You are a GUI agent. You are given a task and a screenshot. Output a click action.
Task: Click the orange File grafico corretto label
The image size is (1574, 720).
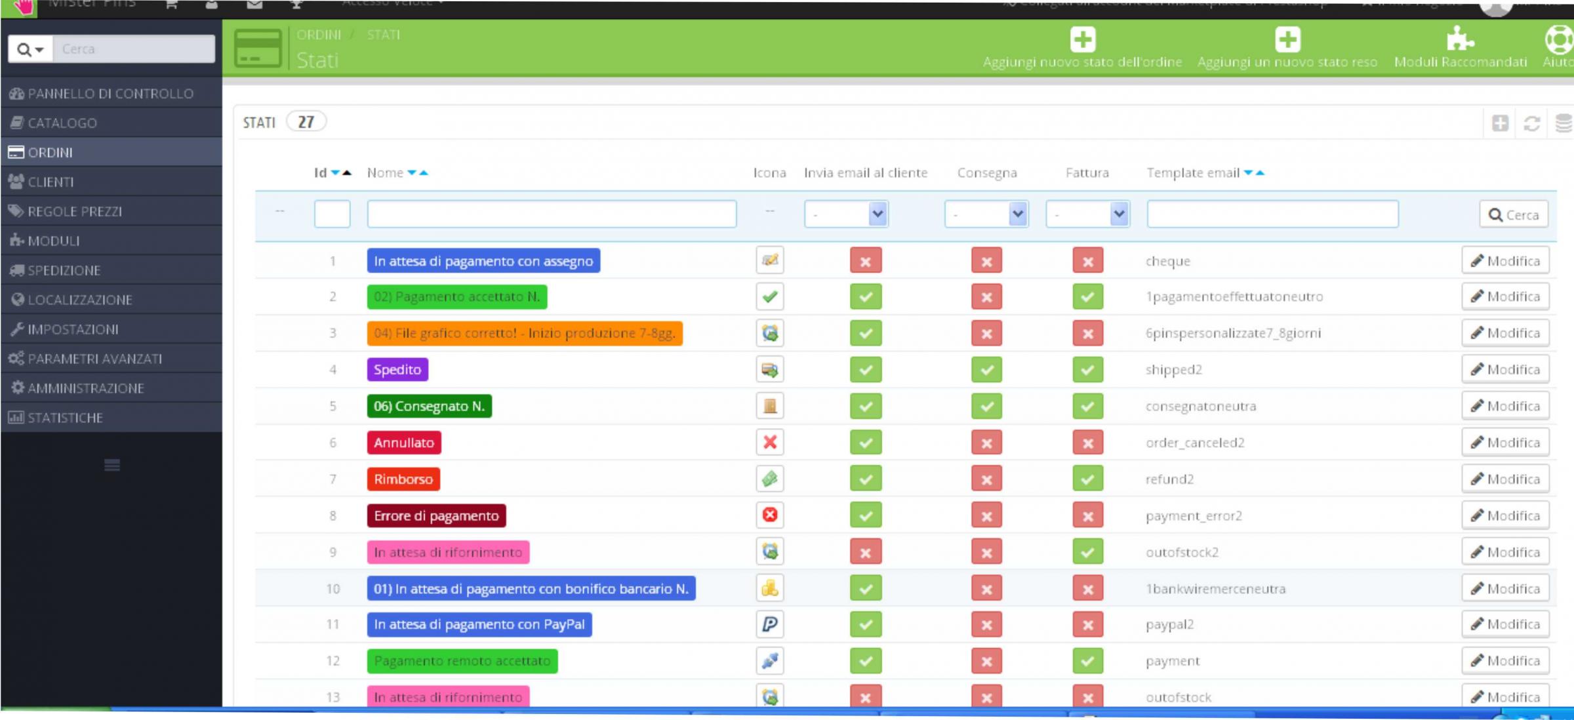pyautogui.click(x=524, y=333)
